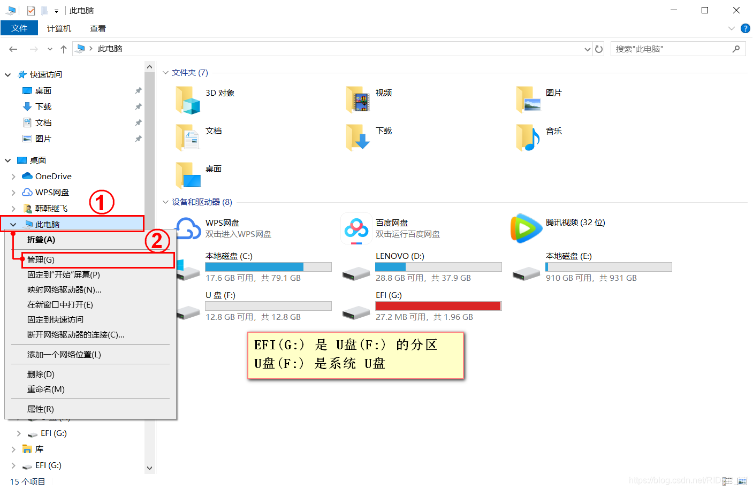This screenshot has height=490, width=753.
Task: Choose 添加一个网络位置(L) from context menu
Action: pos(91,355)
